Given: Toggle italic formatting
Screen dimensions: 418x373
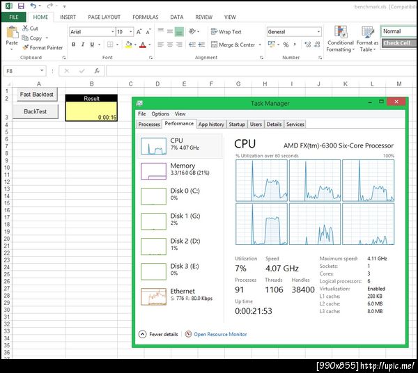Looking at the screenshot, I should (83, 45).
